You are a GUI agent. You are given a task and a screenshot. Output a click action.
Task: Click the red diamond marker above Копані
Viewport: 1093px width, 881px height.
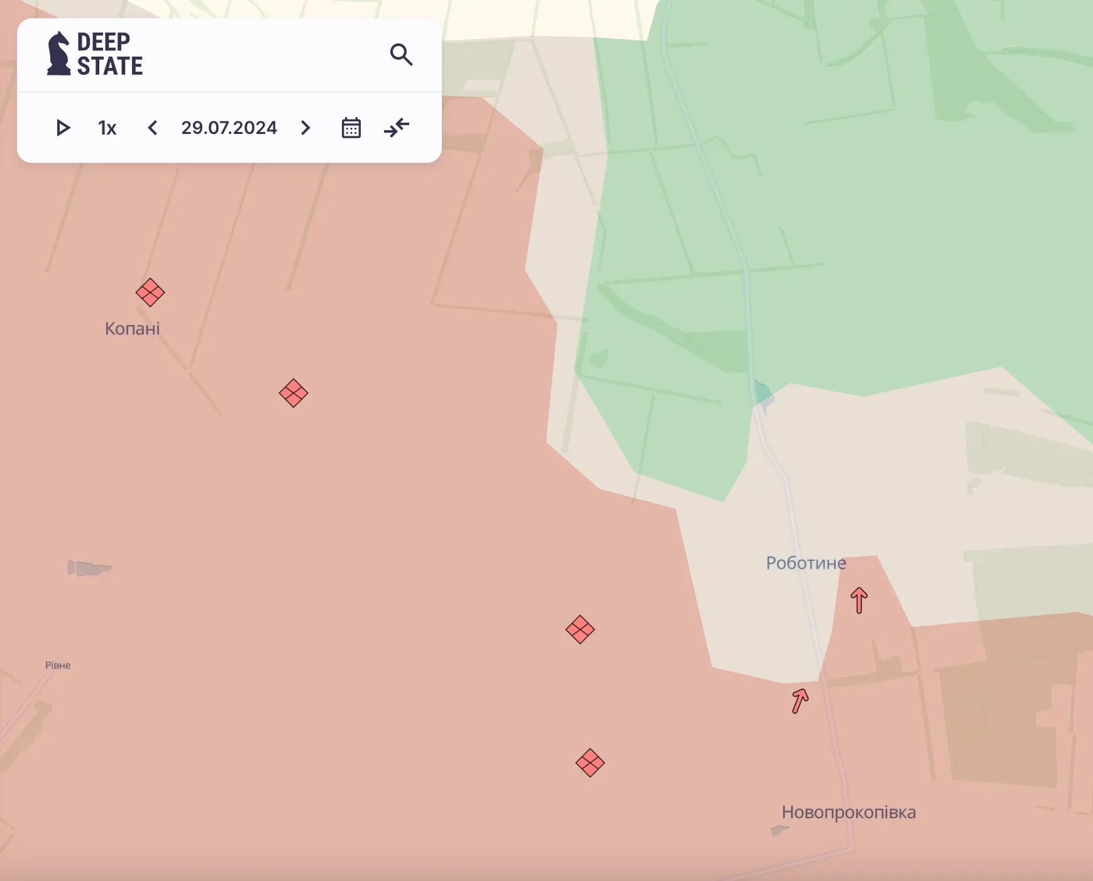pyautogui.click(x=150, y=292)
